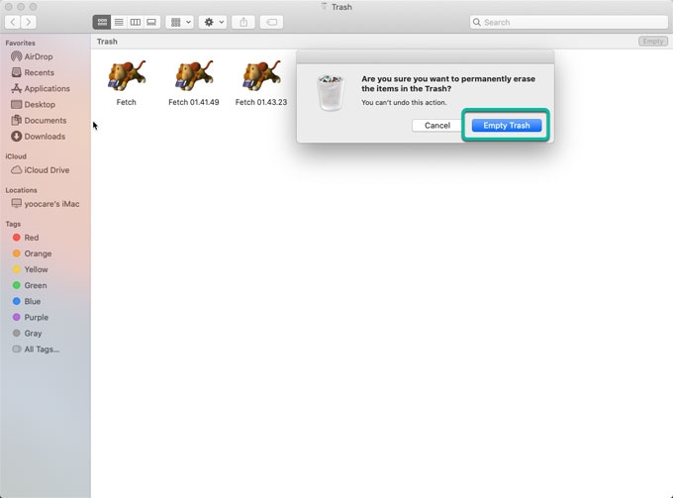Click the Edit Tags toolbar icon
Screen dimensions: 673x498
click(x=270, y=22)
